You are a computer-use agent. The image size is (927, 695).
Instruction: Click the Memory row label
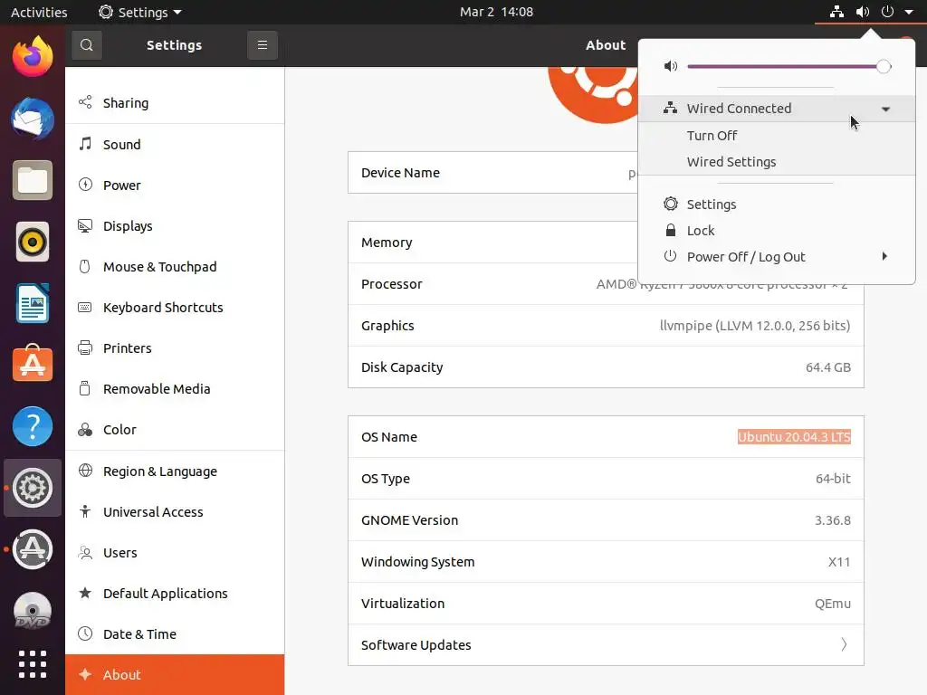tap(387, 243)
